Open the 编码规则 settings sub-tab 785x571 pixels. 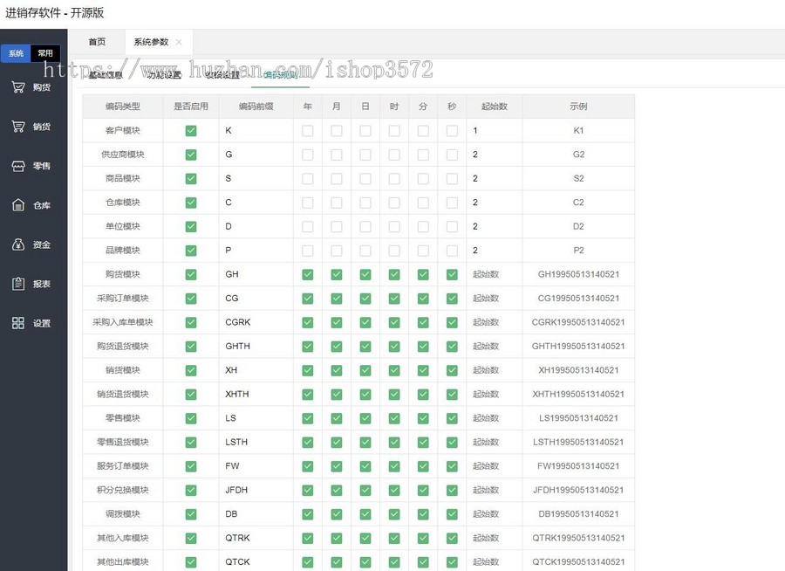(280, 75)
